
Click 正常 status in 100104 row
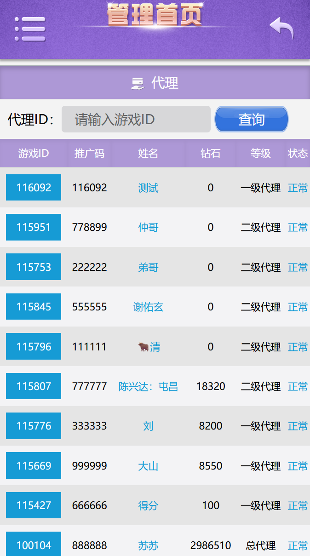pyautogui.click(x=298, y=545)
